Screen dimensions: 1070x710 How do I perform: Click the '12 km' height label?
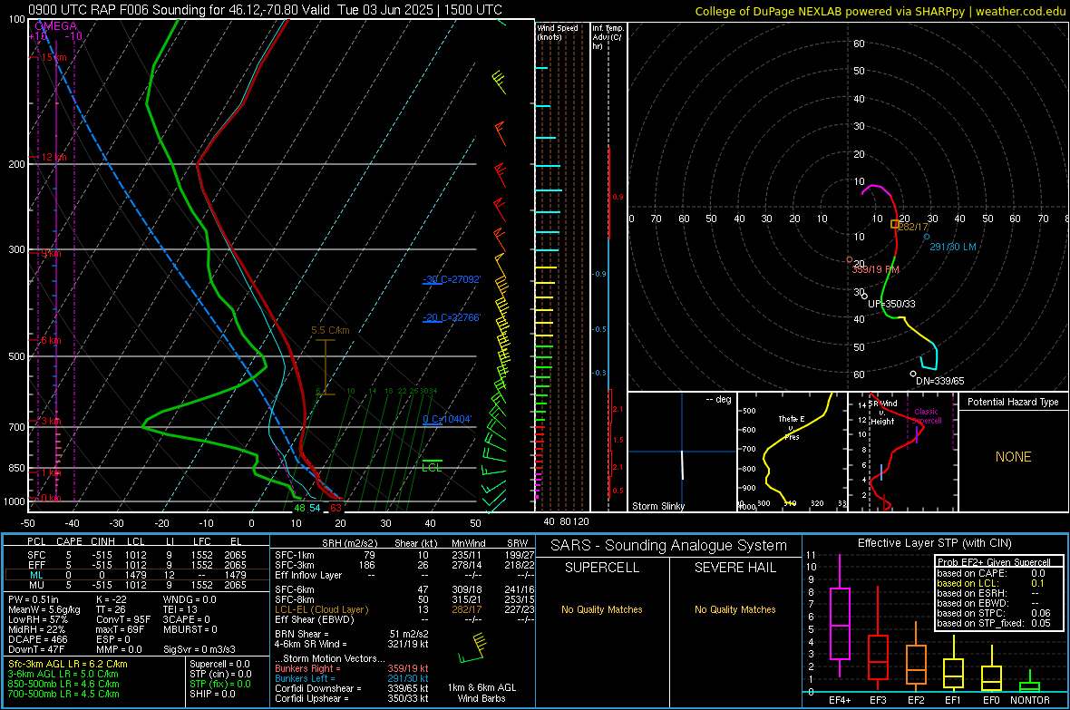point(53,157)
